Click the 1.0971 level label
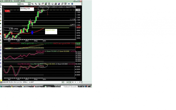The height and width of the screenshot is (110, 176). (x=72, y=25)
